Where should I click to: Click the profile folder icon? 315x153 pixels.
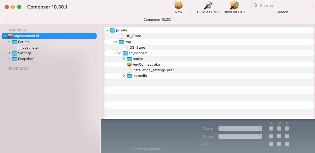click(x=129, y=59)
